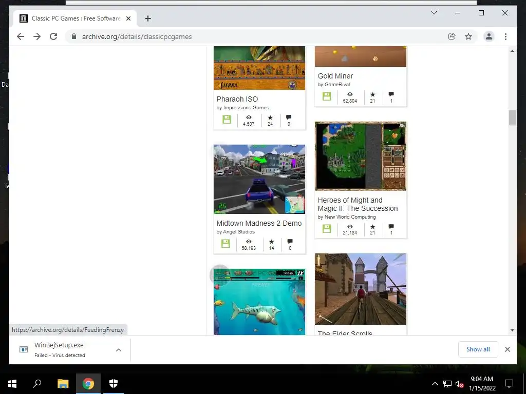Click Gold Miner reviews comment icon
This screenshot has width=526, height=394.
(x=391, y=94)
